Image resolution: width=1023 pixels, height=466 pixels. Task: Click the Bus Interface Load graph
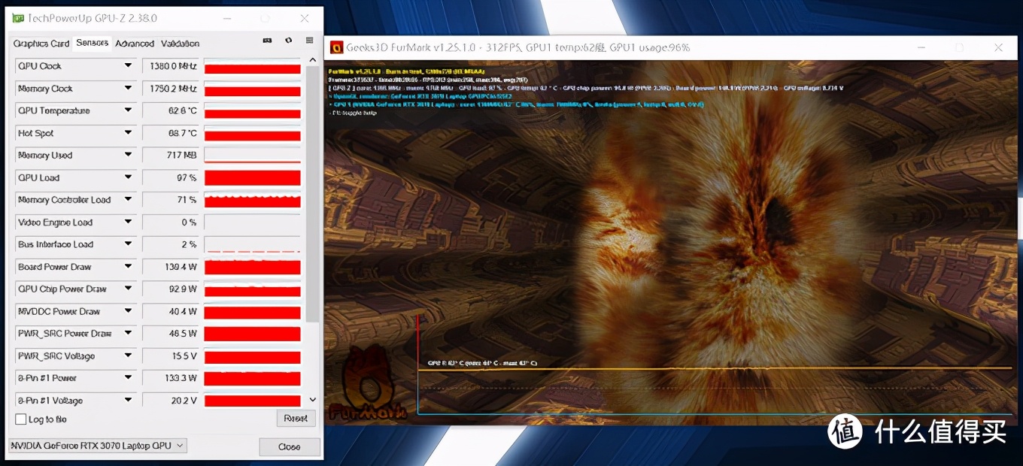[253, 244]
